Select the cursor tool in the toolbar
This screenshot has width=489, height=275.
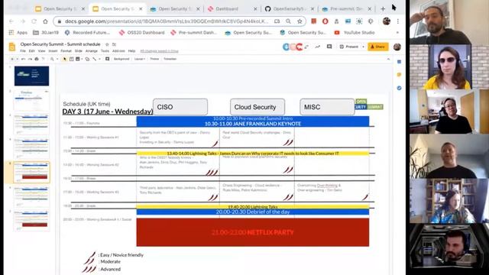tap(64, 59)
